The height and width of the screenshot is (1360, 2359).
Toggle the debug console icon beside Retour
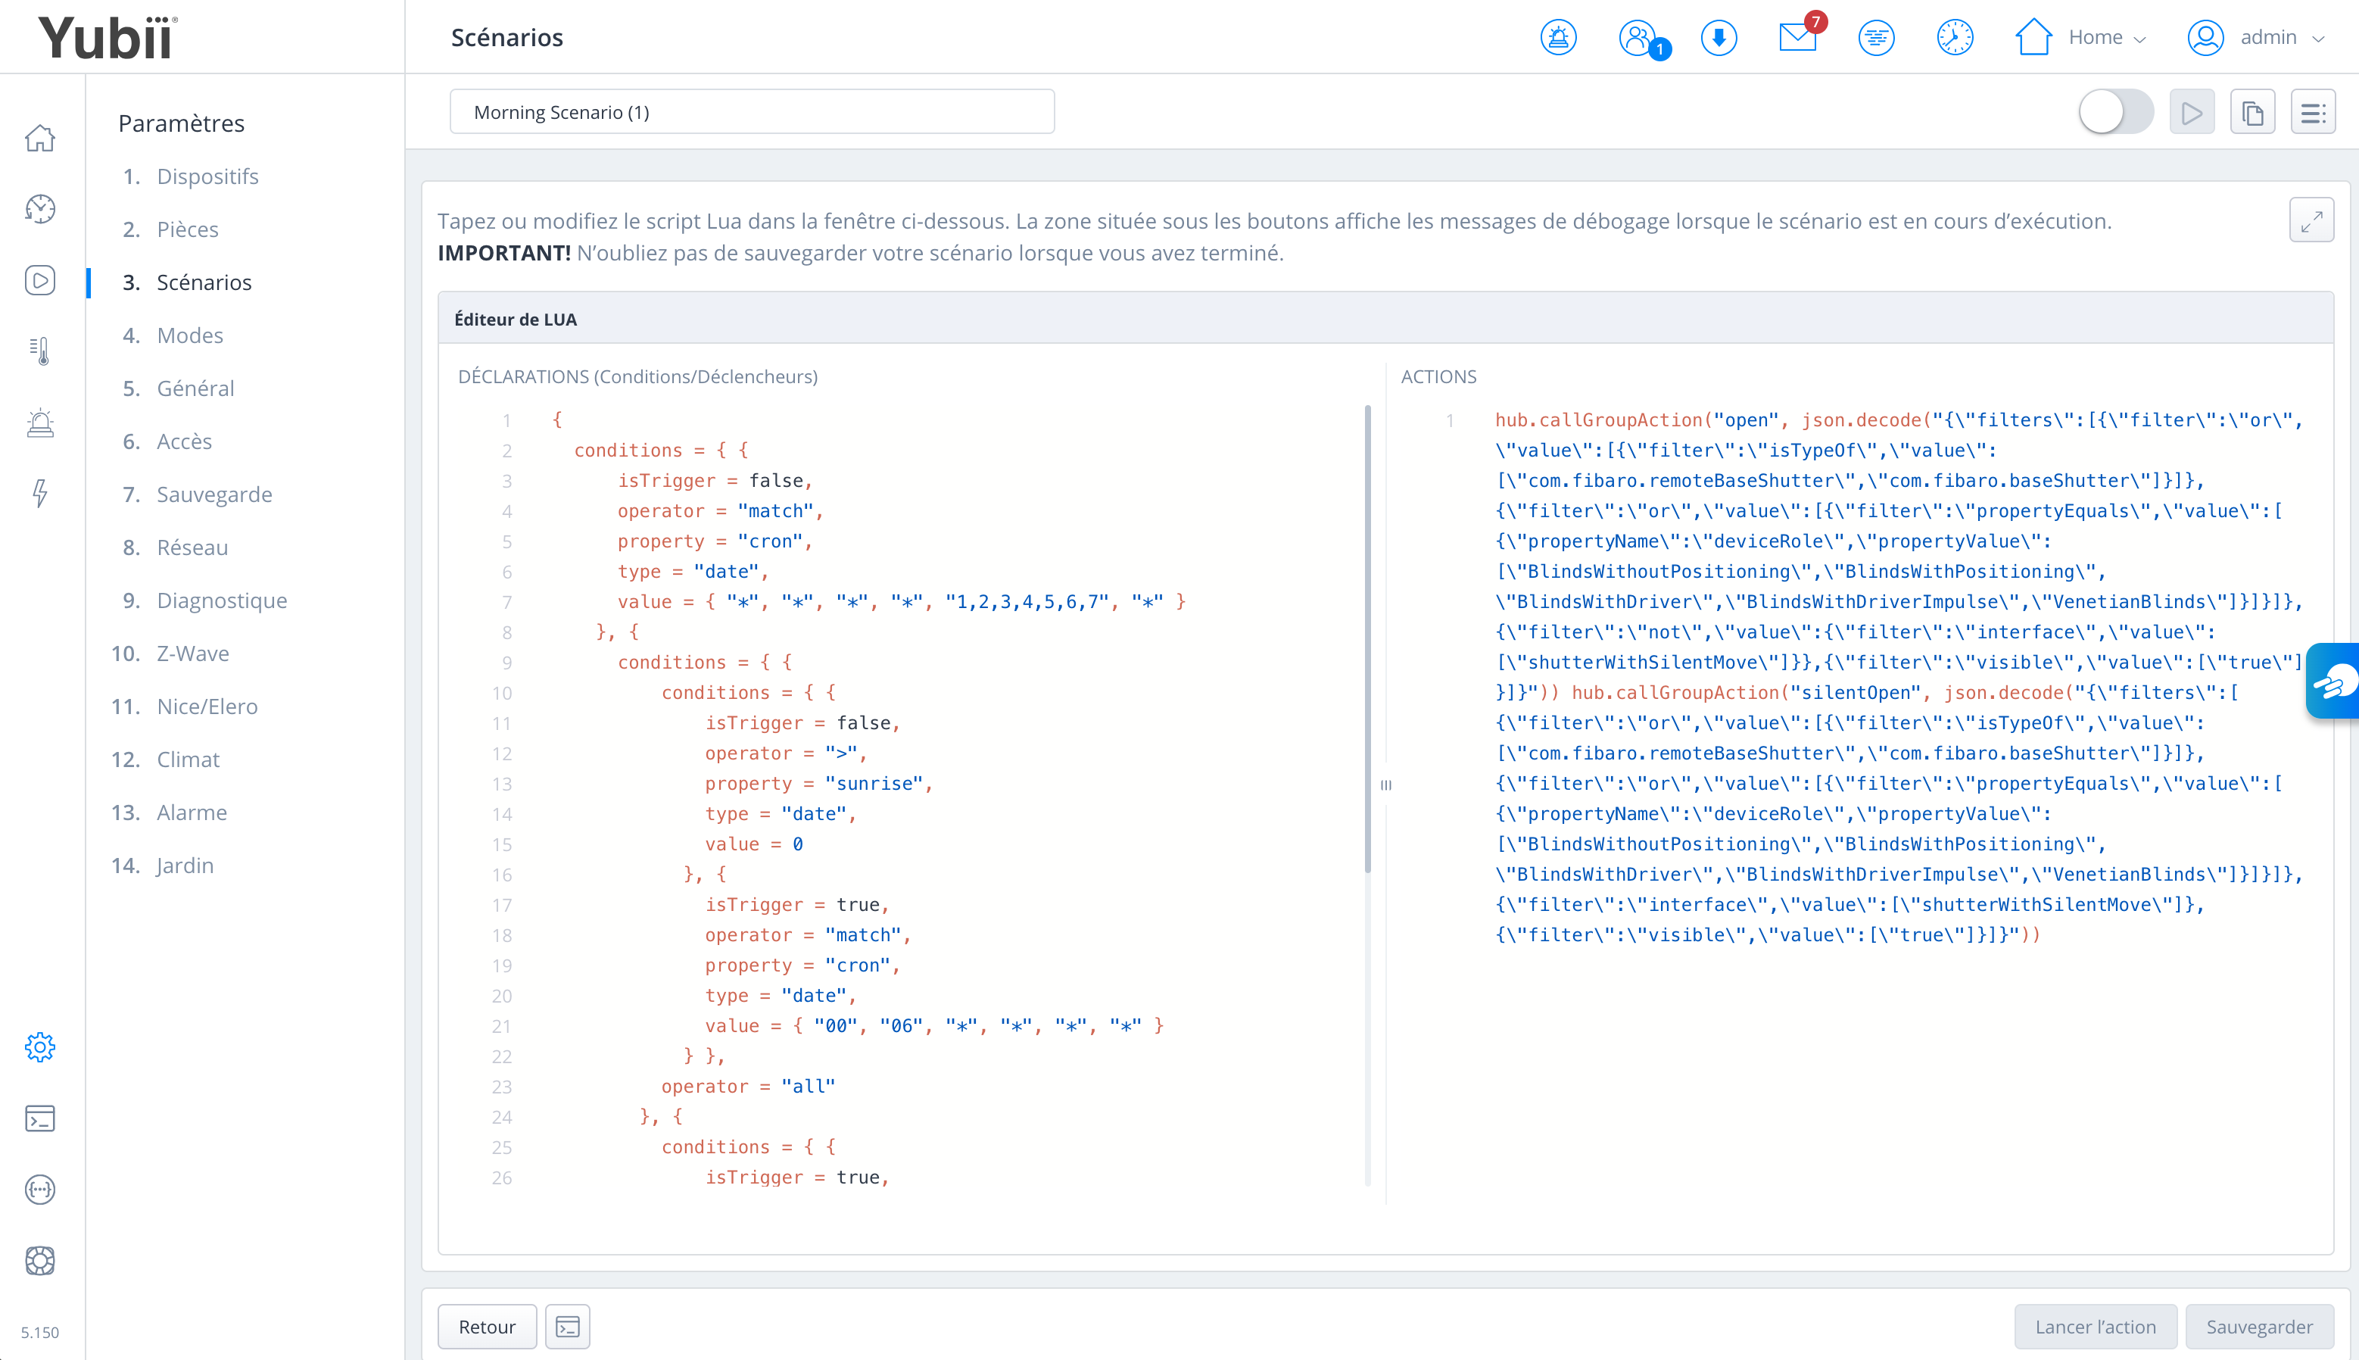click(568, 1327)
